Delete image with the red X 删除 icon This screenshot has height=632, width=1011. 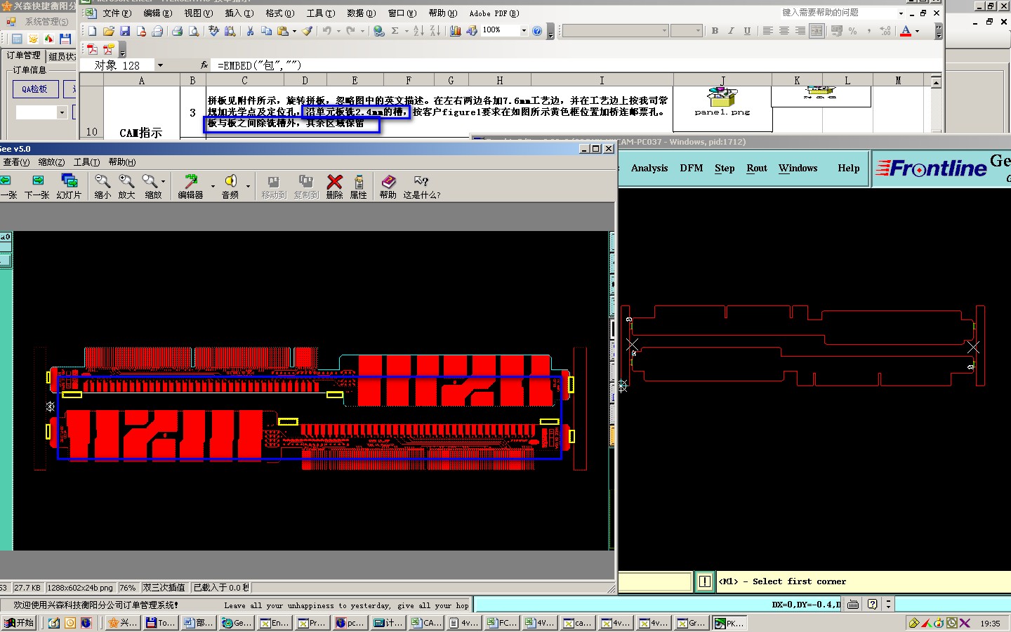coord(335,182)
